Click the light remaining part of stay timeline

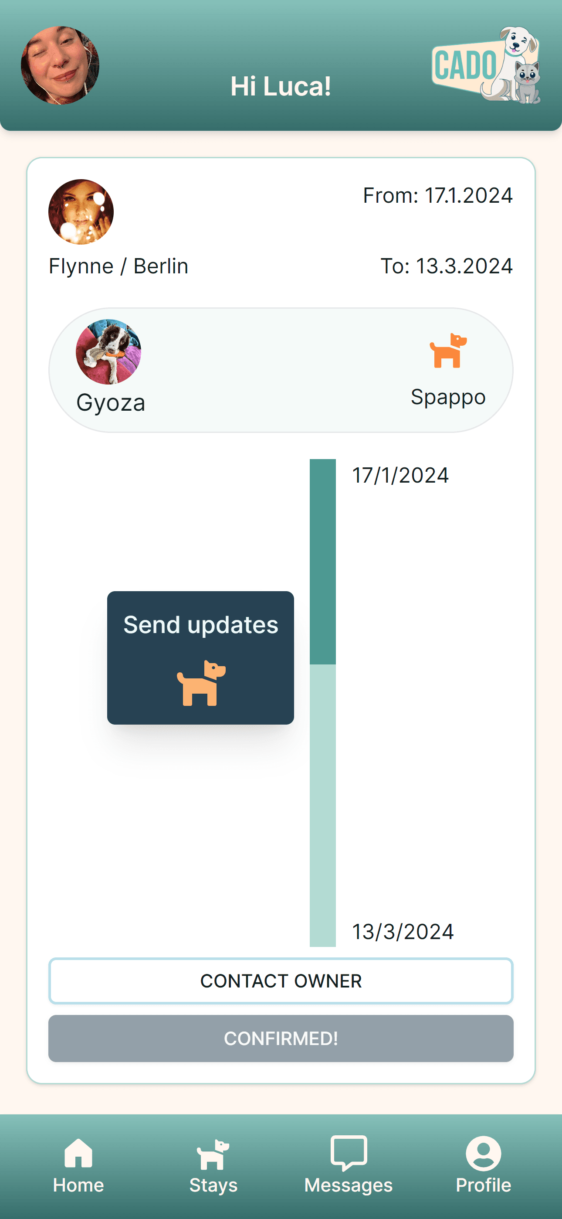click(323, 804)
